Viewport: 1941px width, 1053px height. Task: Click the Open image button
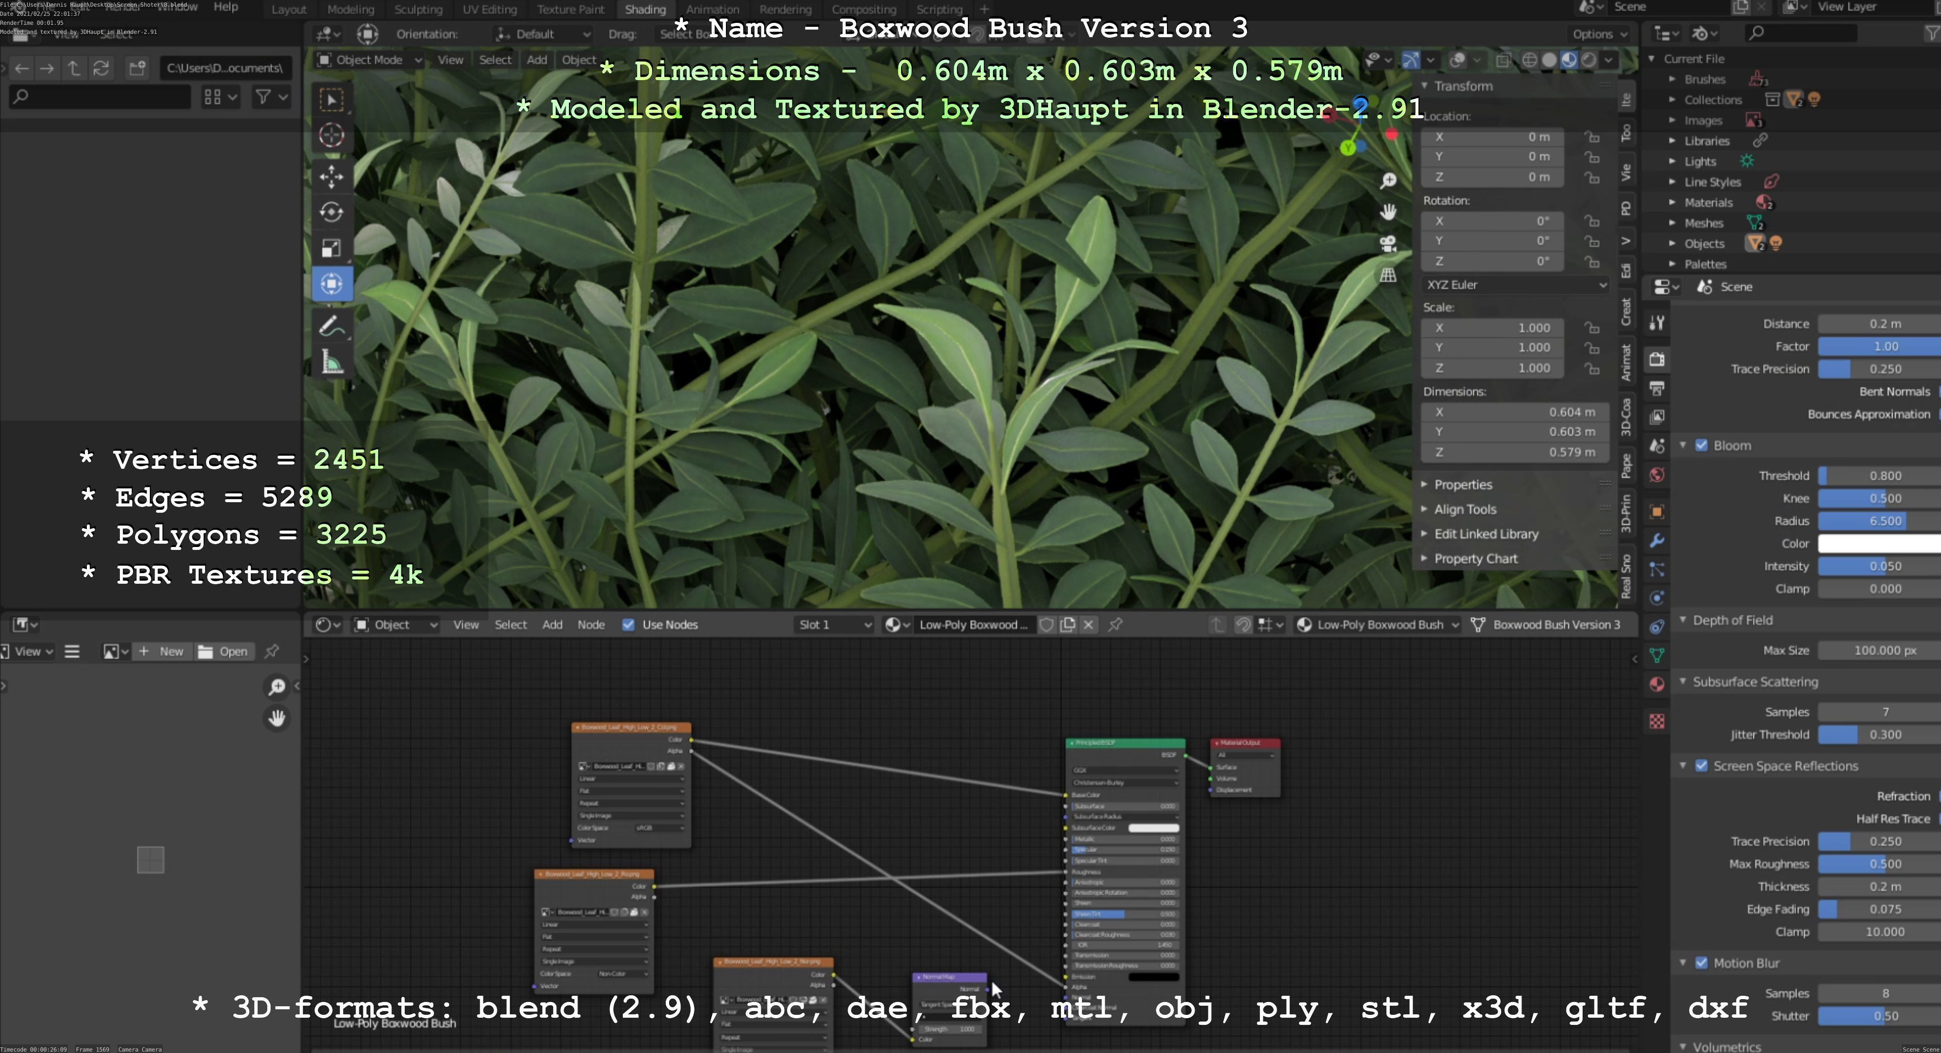224,651
